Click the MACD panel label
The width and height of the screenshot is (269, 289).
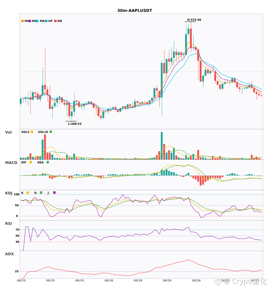point(11,163)
